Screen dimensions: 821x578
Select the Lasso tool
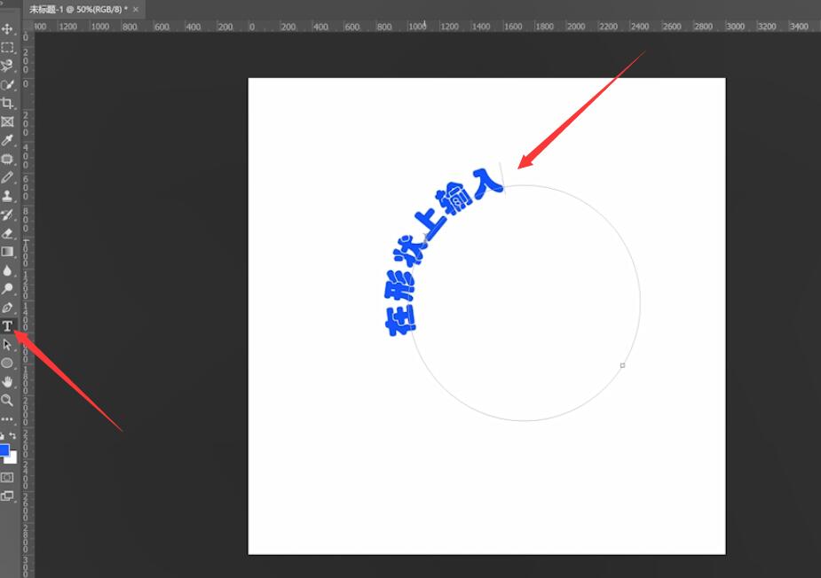7,66
